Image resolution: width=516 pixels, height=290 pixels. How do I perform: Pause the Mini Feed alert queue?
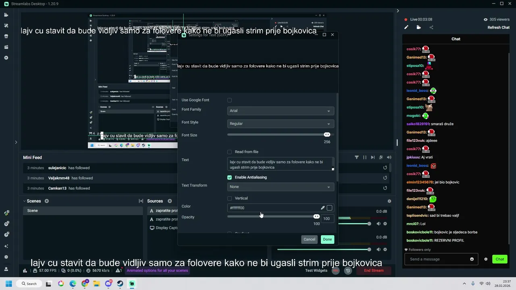pyautogui.click(x=365, y=157)
